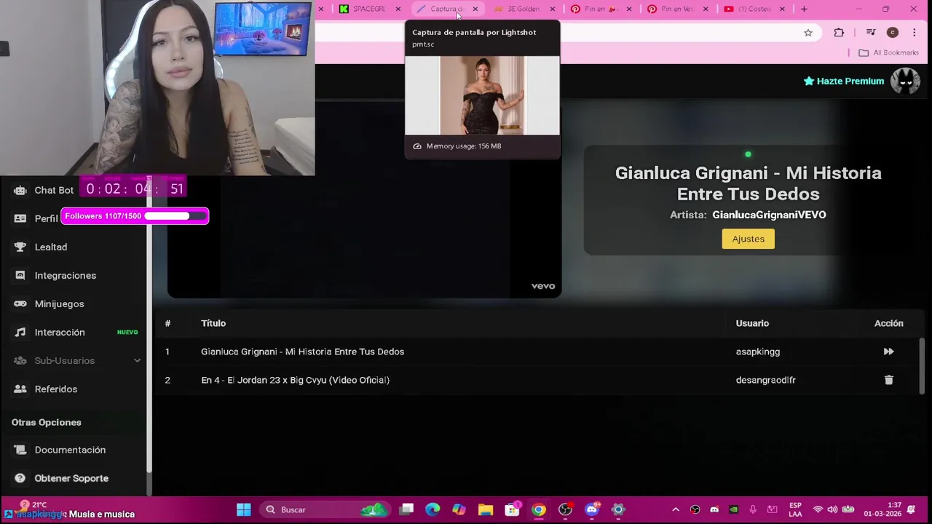Open Chrome three-dot menu

point(915,32)
